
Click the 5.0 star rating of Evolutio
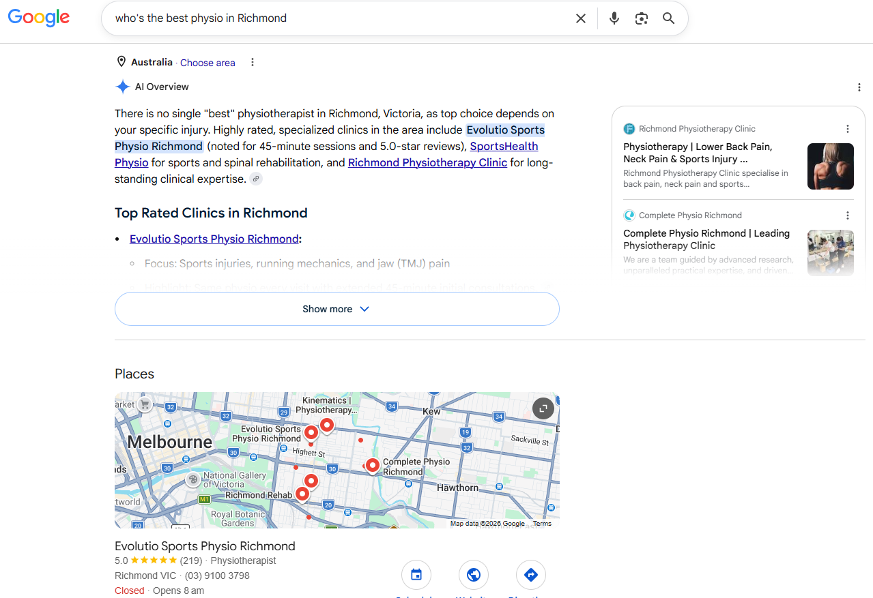coord(154,560)
